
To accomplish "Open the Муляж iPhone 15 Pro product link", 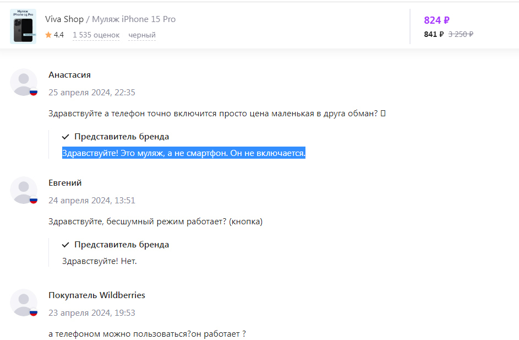I will tap(134, 19).
